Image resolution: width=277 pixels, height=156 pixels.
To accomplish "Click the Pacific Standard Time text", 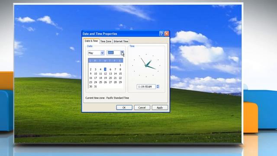I will 118,98.
